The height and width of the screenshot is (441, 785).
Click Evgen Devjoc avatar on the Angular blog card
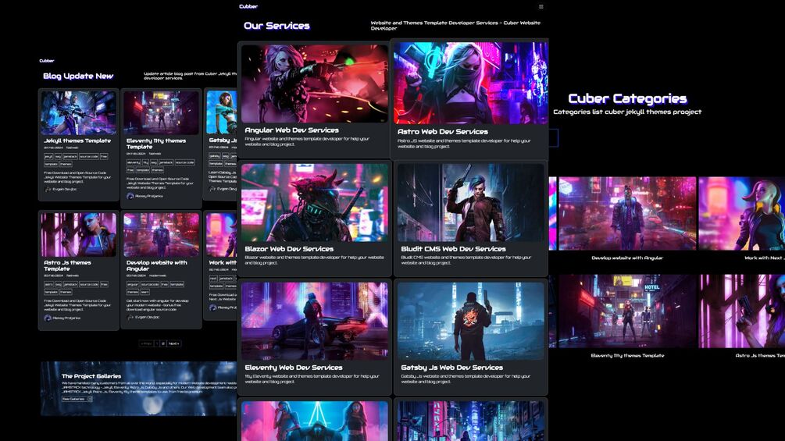pyautogui.click(x=130, y=317)
